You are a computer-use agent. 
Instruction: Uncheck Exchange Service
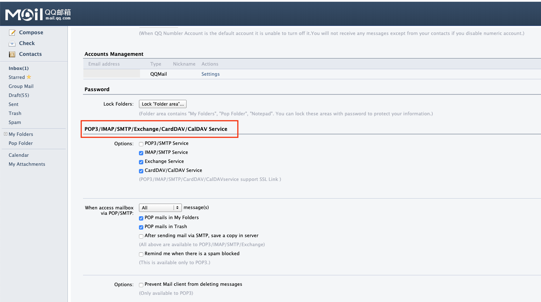(141, 162)
